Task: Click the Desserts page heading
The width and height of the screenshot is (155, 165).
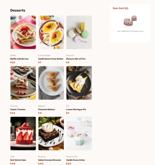Action: [18, 10]
